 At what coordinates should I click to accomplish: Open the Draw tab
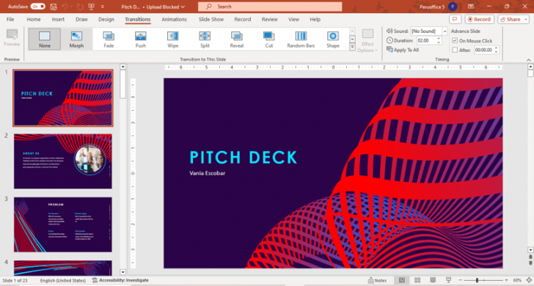[81, 19]
